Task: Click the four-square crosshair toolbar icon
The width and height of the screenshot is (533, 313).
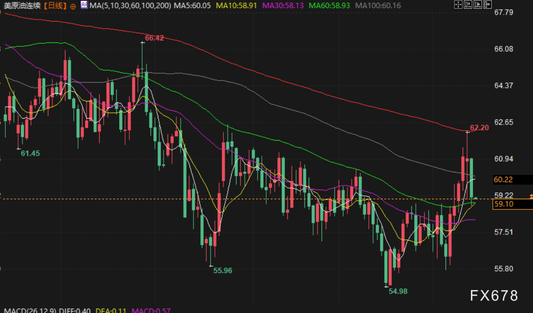Action: click(458, 5)
